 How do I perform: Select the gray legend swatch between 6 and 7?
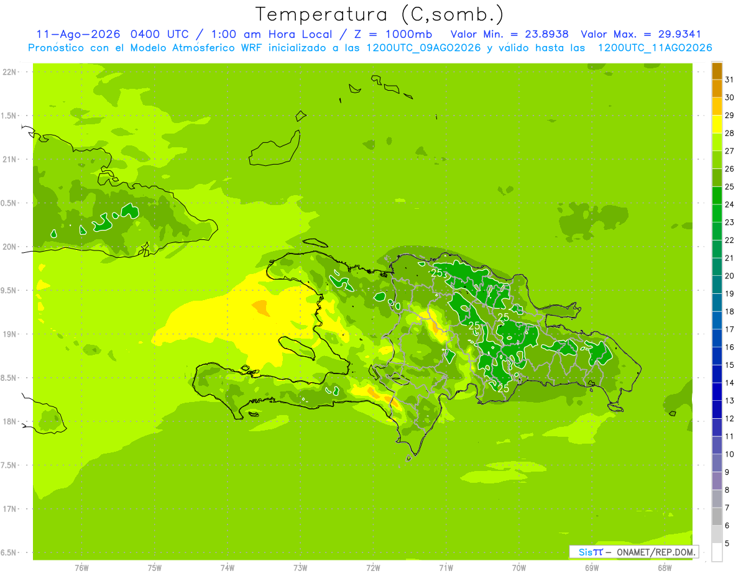click(717, 516)
